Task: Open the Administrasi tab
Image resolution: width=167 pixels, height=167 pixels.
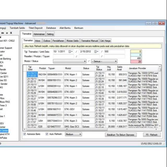Action: pyautogui.click(x=39, y=34)
